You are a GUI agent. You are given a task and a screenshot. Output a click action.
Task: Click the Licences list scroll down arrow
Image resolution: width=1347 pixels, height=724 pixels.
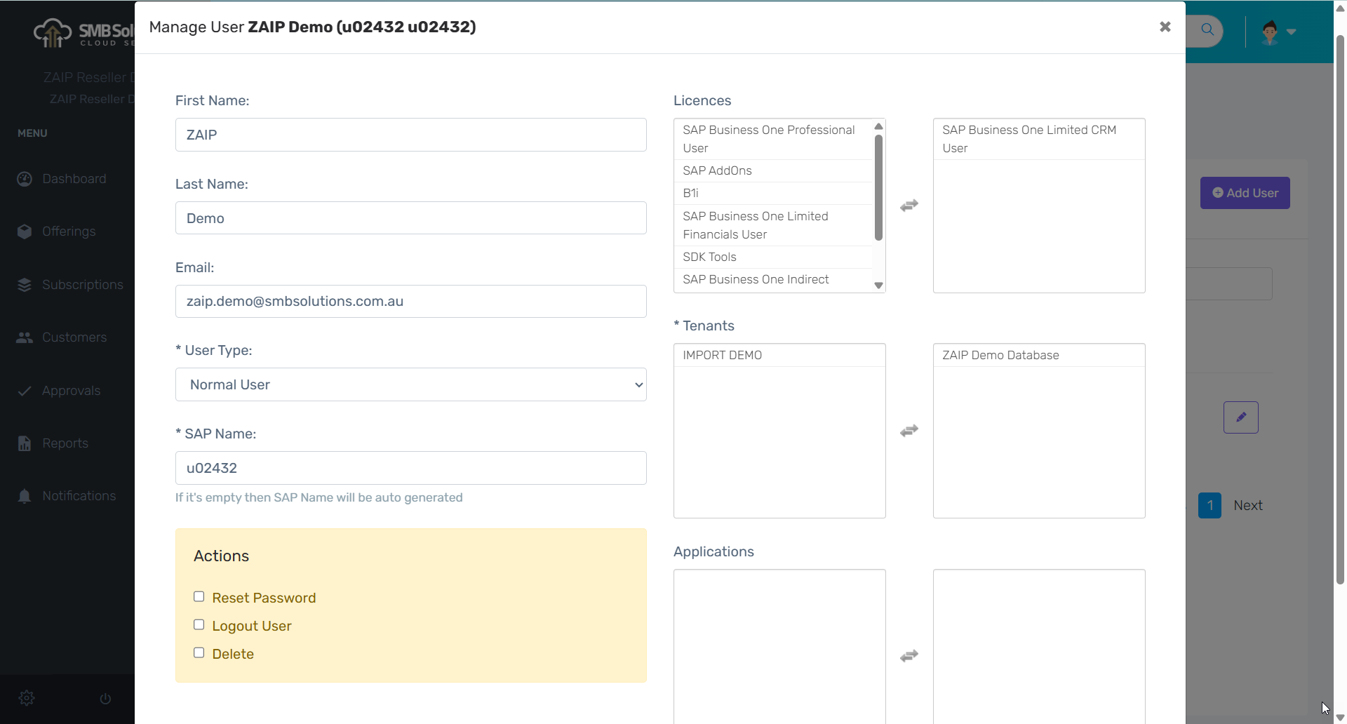click(x=878, y=286)
